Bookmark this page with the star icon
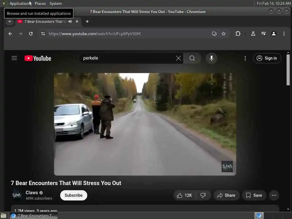The height and width of the screenshot is (219, 292). [224, 34]
